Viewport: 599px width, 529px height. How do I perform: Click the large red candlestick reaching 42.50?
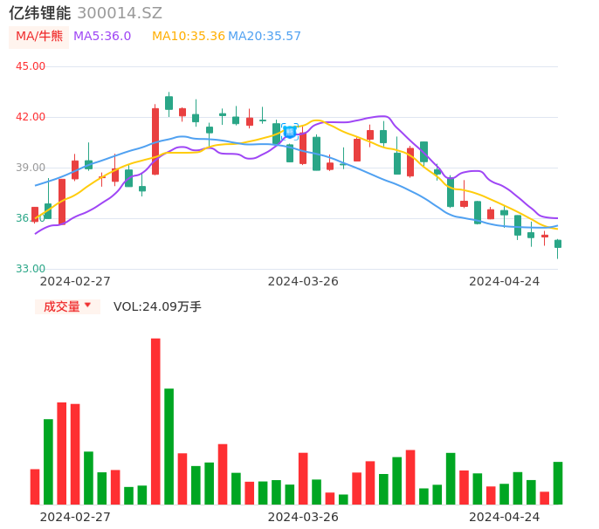click(x=155, y=141)
